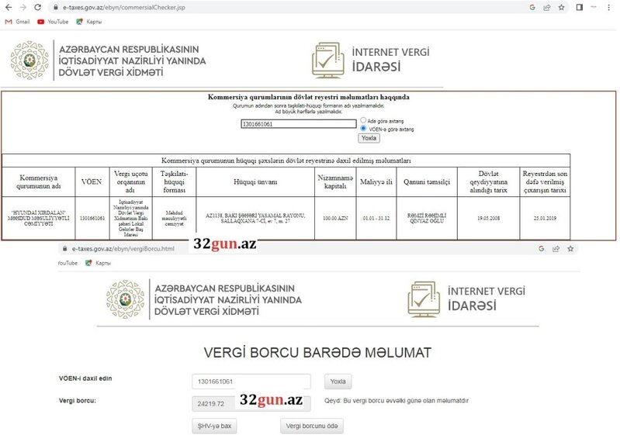
Task: Select 'Ada görə axtarış' radio button
Action: click(x=363, y=119)
